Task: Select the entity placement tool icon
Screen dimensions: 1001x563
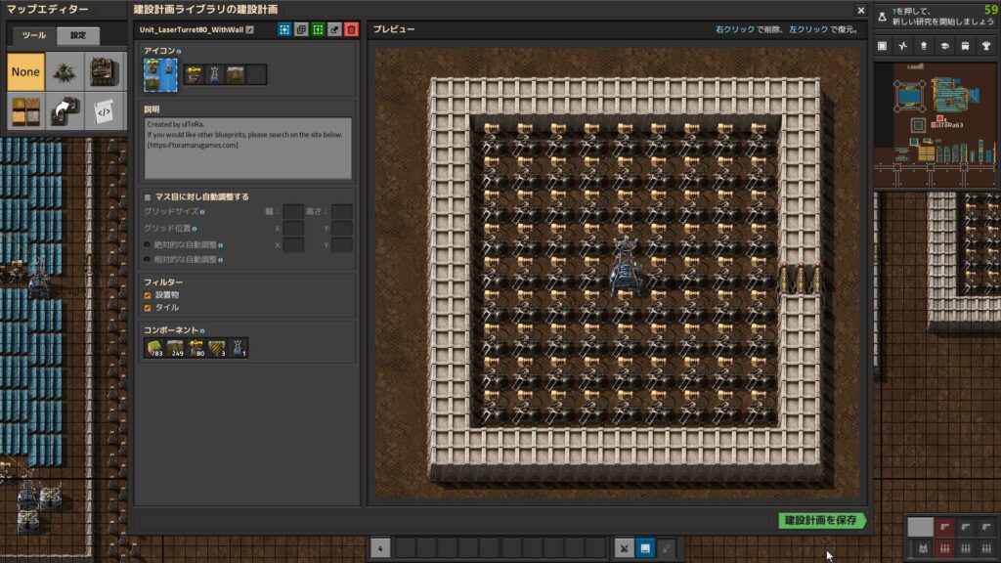Action: click(x=104, y=71)
